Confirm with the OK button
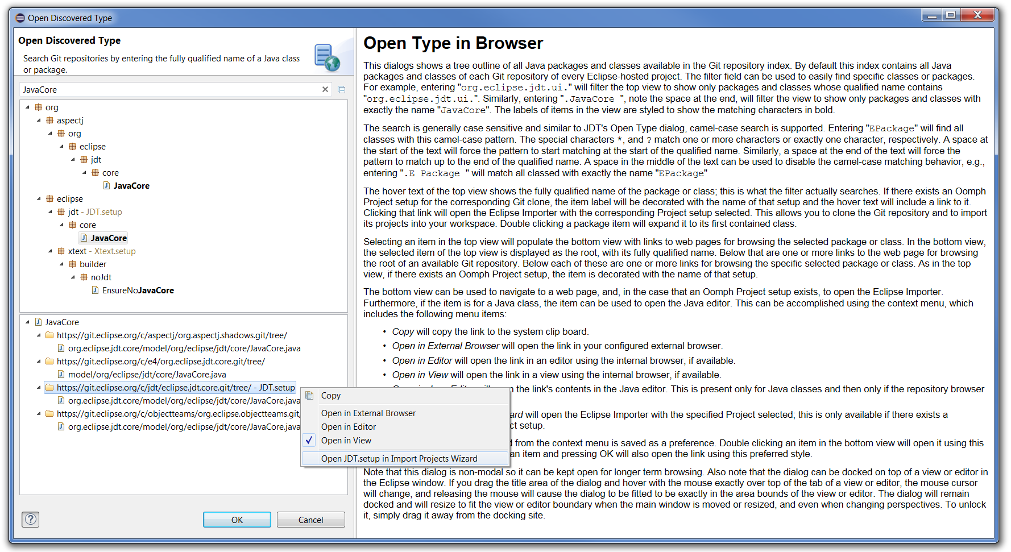1011x552 pixels. [x=237, y=520]
